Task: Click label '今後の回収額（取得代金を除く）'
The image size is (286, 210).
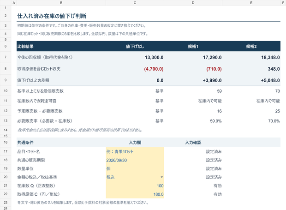Action: pos(45,57)
